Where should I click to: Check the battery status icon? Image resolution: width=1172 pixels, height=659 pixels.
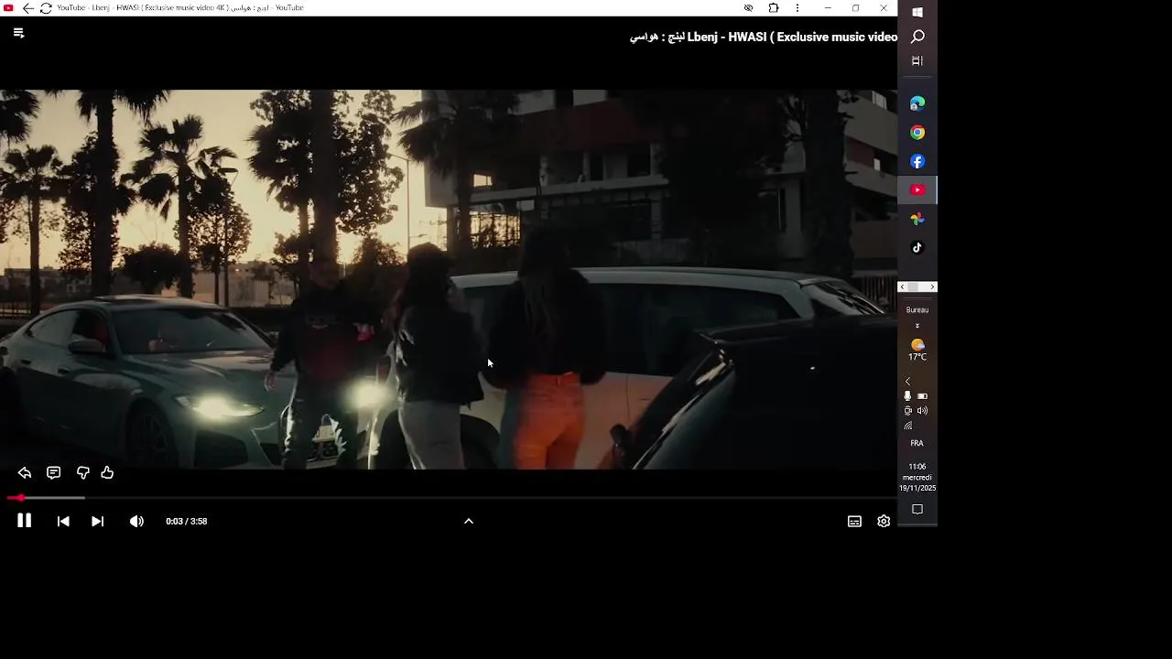click(x=923, y=396)
